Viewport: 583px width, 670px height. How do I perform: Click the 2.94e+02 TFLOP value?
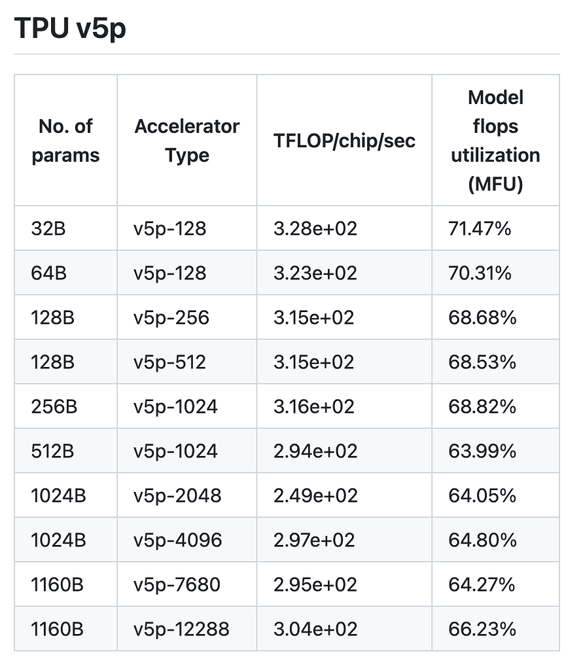point(315,451)
